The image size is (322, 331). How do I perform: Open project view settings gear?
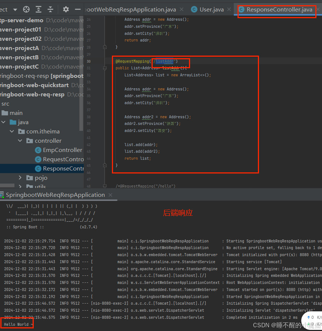click(x=66, y=9)
